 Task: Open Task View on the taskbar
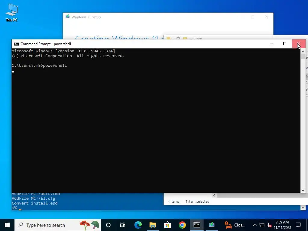click(123, 225)
